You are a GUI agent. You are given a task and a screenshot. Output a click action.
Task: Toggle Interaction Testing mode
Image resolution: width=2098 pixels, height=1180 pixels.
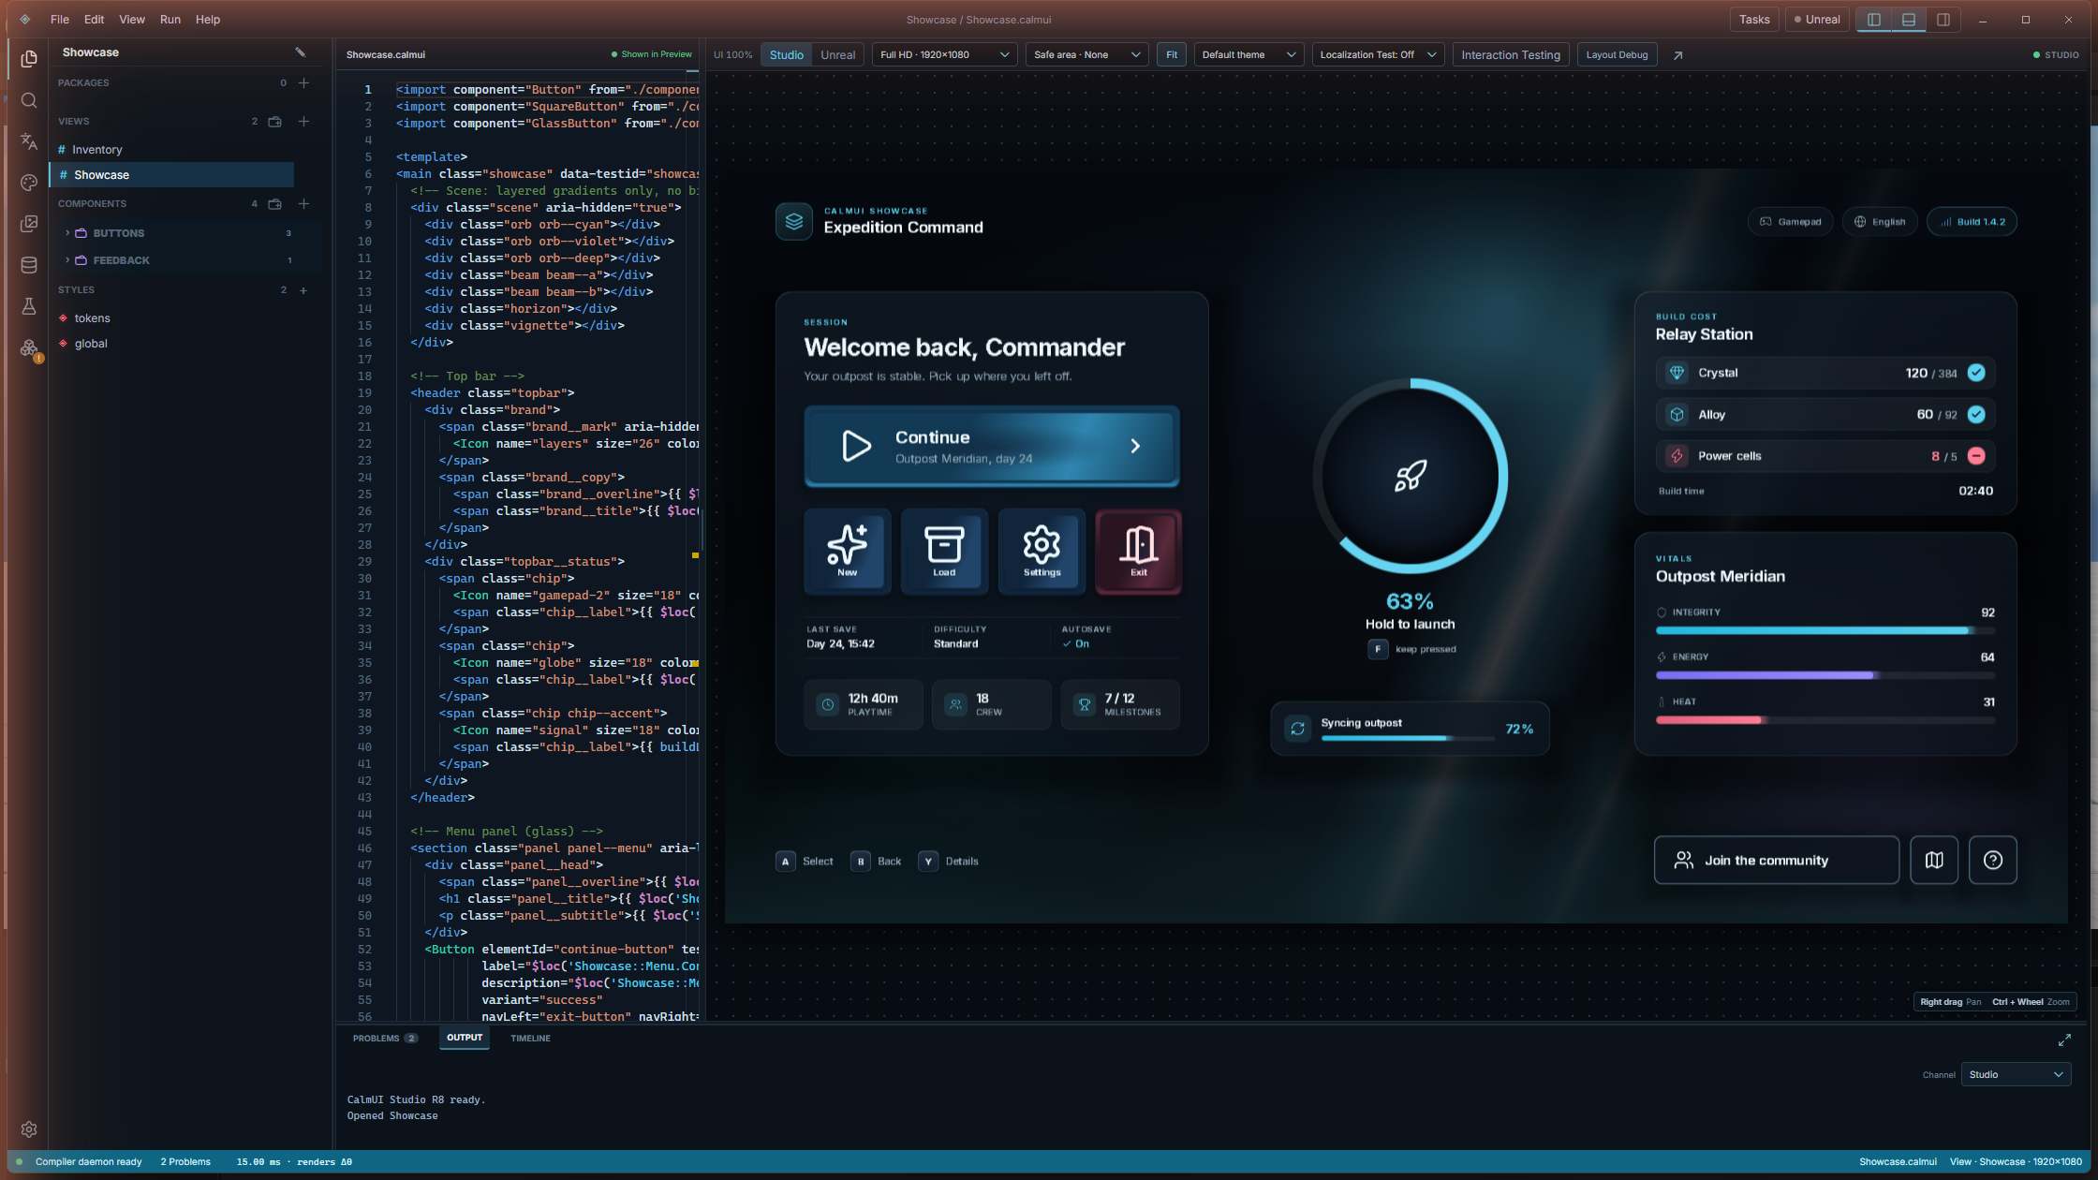(x=1511, y=55)
